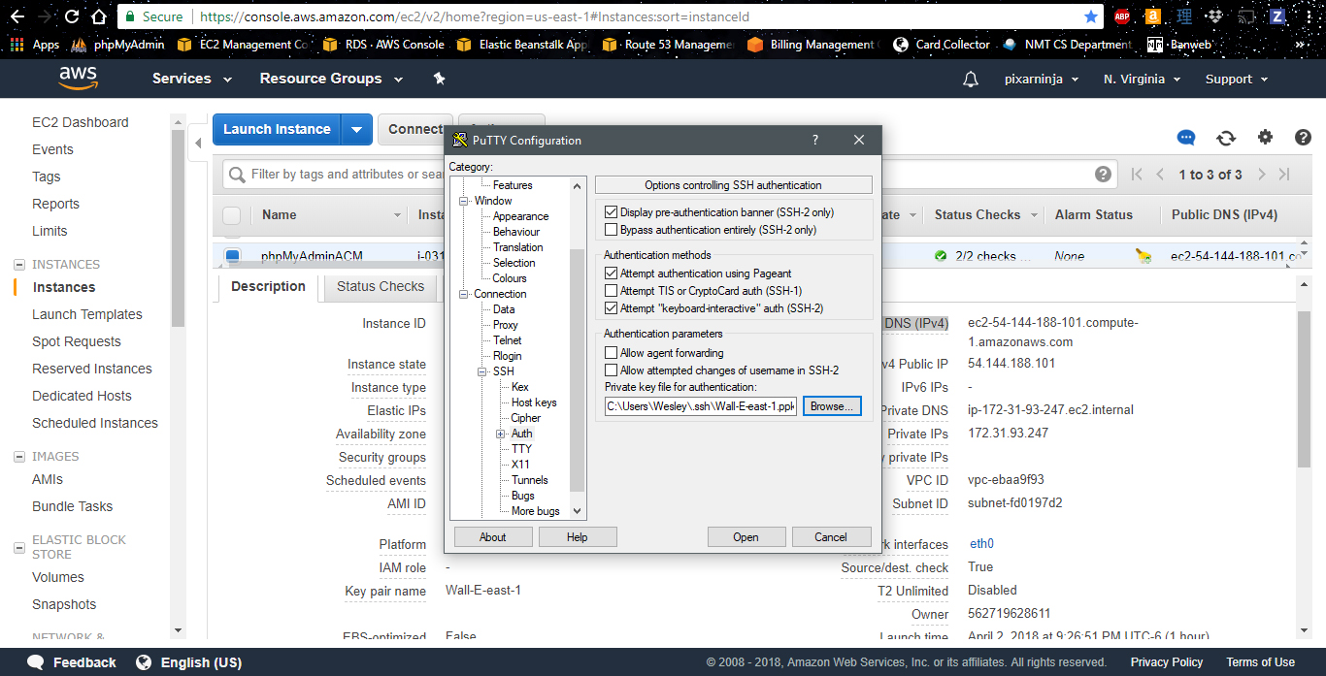Click the language globe icon in footer

[144, 662]
